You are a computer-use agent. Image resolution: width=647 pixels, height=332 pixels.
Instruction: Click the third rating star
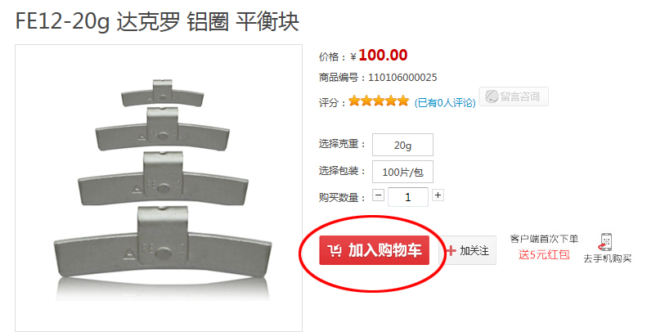pyautogui.click(x=379, y=101)
